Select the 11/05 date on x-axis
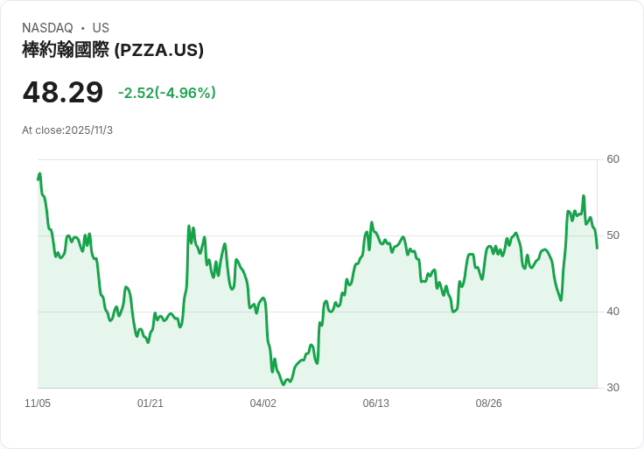Viewport: 644px width, 449px height. click(38, 403)
